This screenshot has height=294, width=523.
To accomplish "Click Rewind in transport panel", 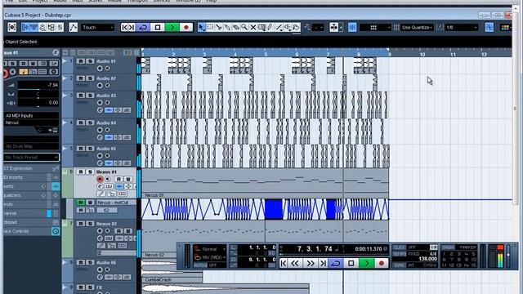I will coord(295,263).
